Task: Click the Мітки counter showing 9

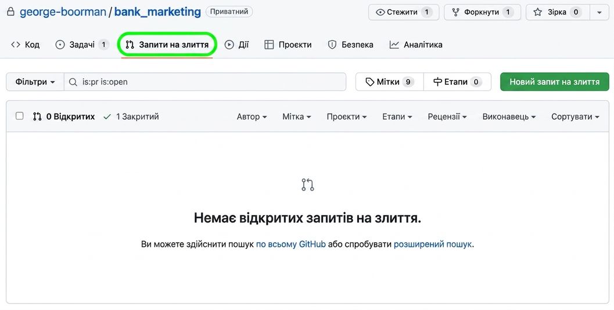Action: pyautogui.click(x=408, y=82)
